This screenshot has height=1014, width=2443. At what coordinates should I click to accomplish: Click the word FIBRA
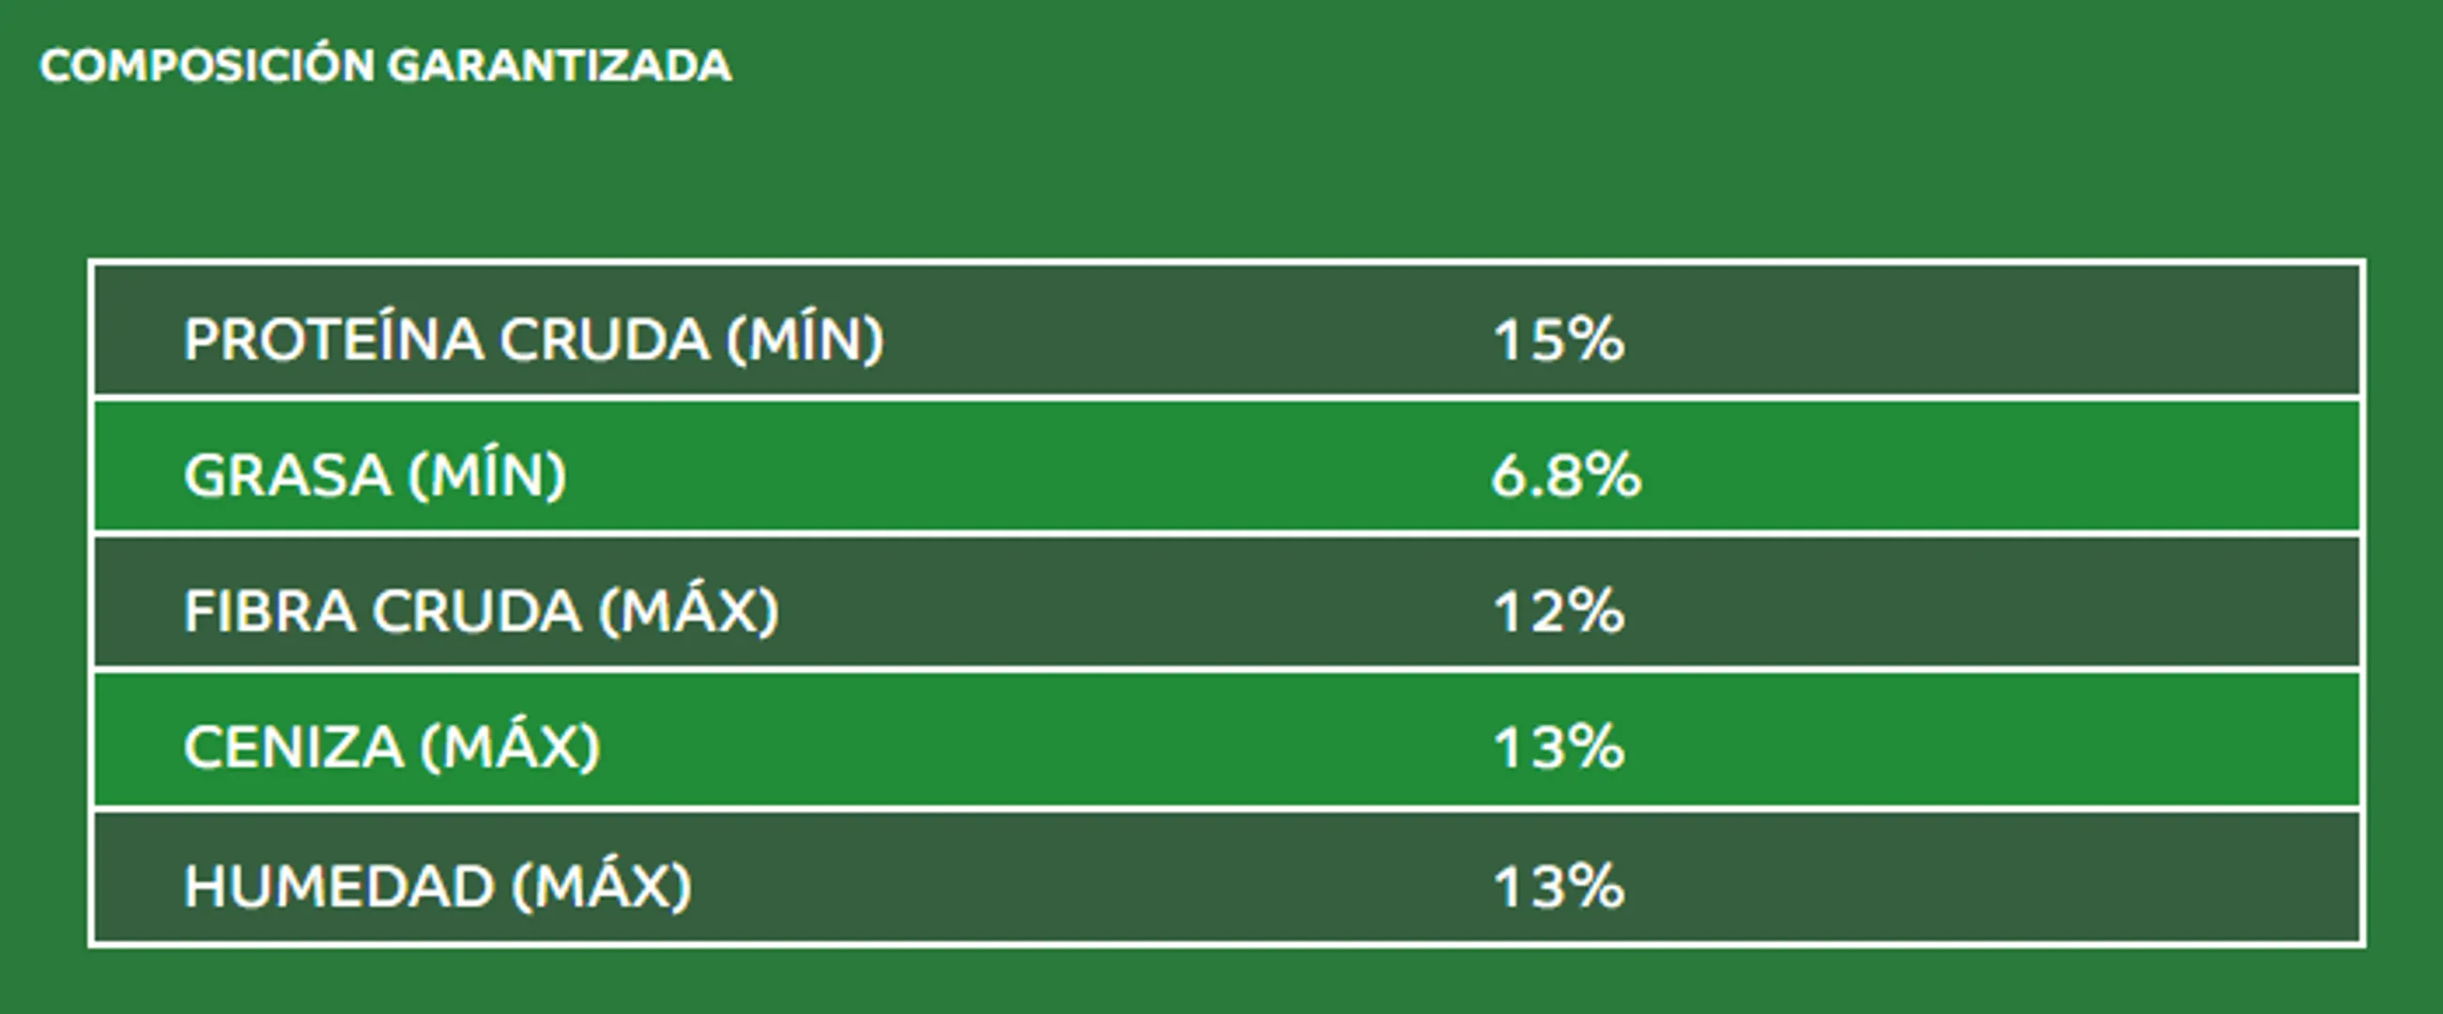coord(269,611)
